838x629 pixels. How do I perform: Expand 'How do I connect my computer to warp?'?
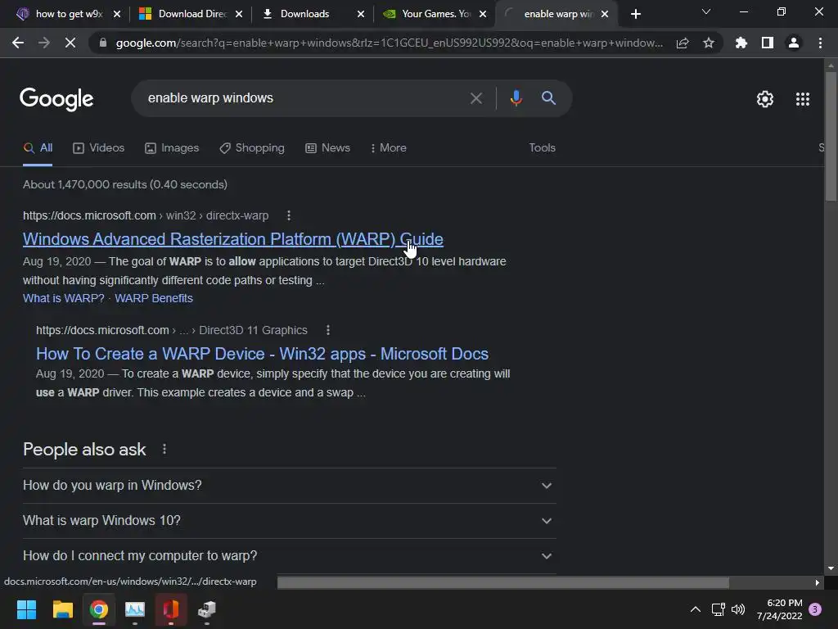[289, 556]
